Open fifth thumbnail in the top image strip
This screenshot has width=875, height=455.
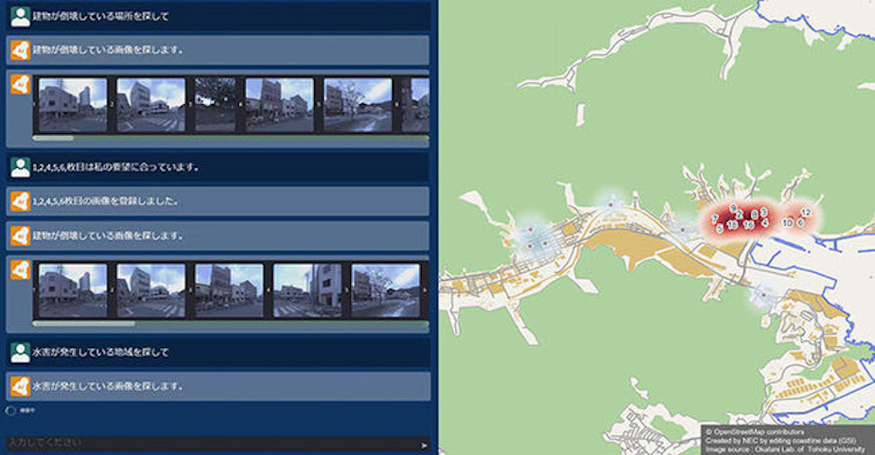(x=358, y=105)
